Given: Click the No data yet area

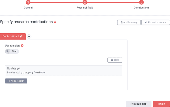Looking at the screenshot, I should coord(63,70).
